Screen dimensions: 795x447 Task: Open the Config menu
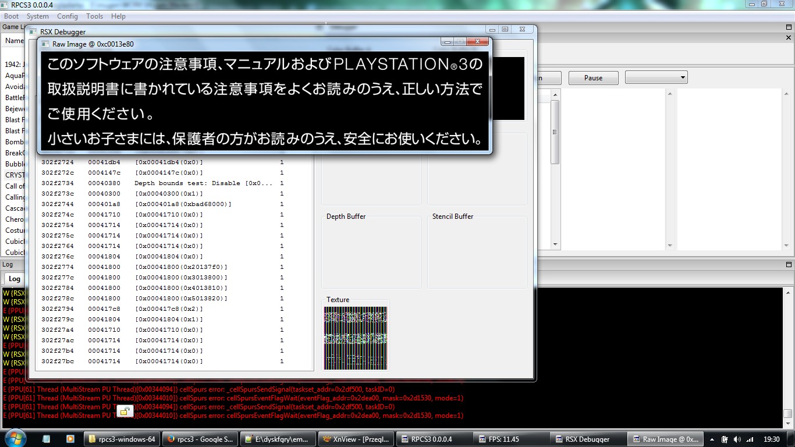67,16
